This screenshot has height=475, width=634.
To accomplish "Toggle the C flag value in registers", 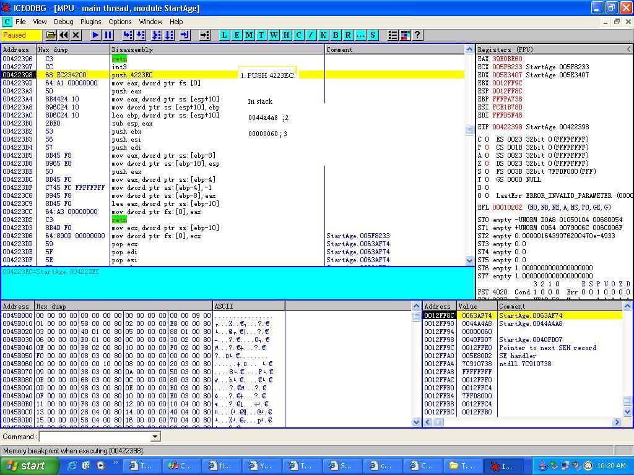I will click(487, 139).
